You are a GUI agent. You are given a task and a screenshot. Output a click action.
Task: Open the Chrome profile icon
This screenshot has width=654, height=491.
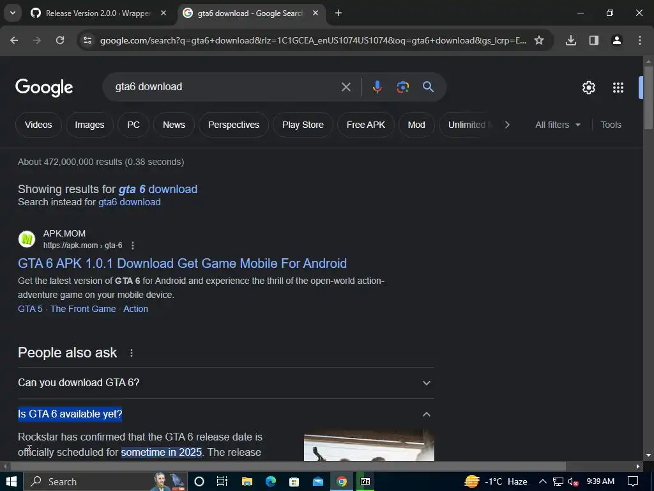coord(617,40)
